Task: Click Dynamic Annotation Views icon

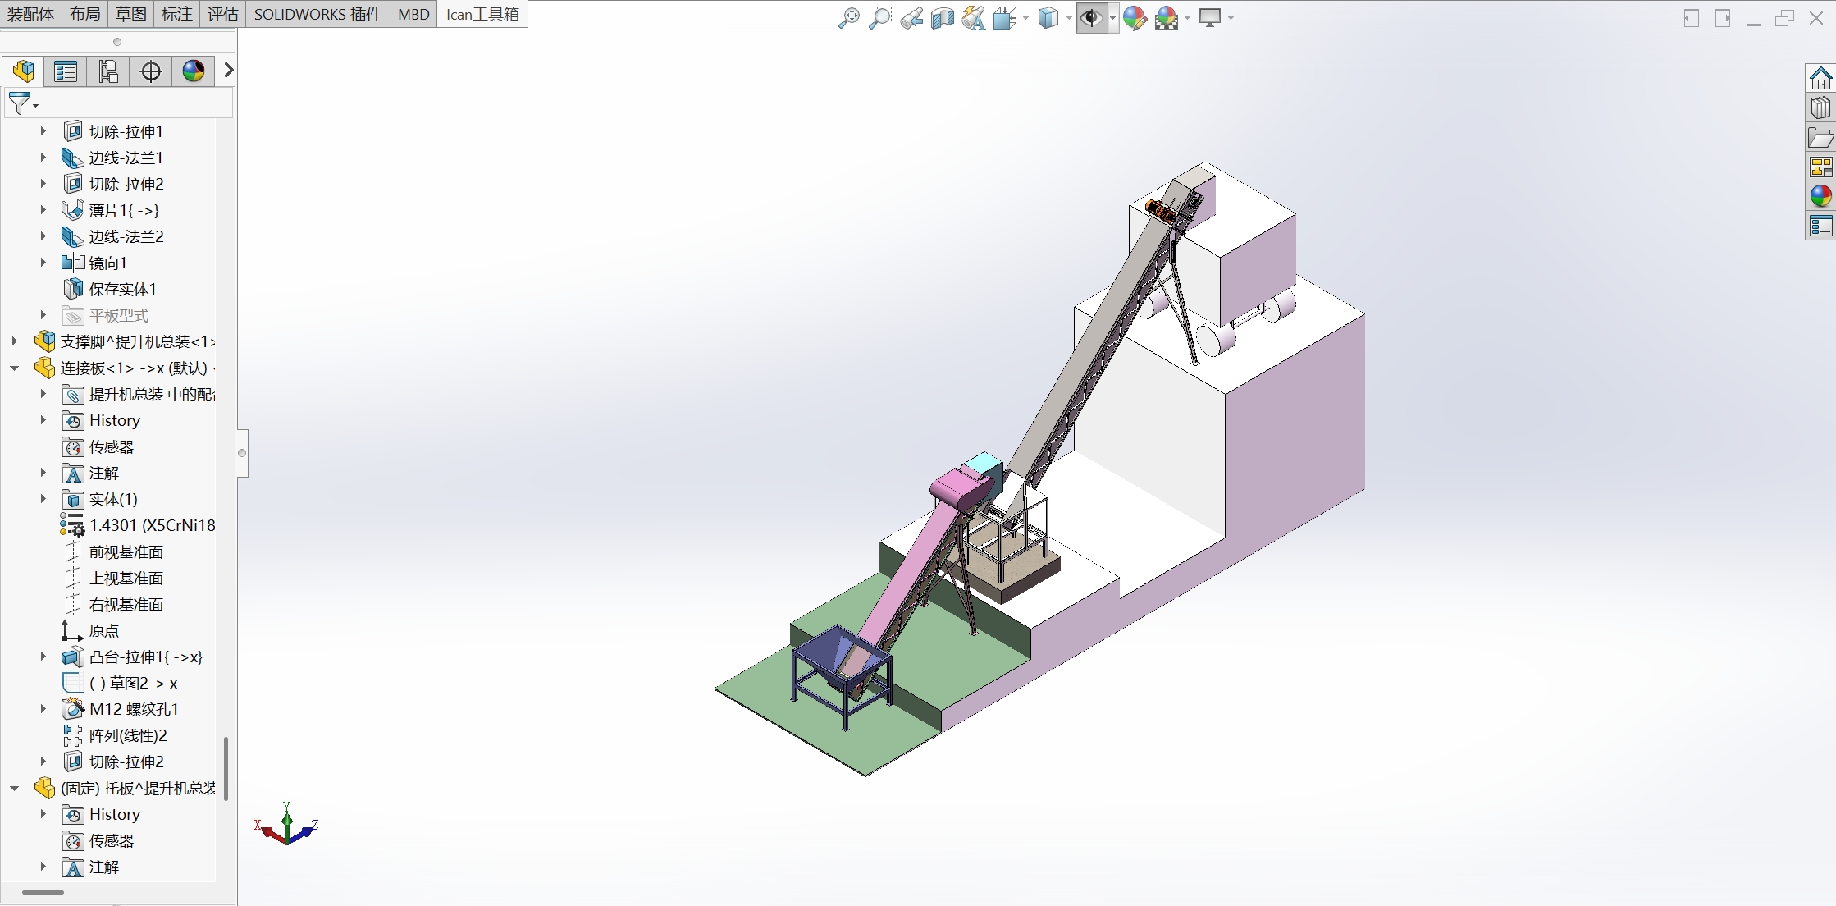Action: pos(974,18)
